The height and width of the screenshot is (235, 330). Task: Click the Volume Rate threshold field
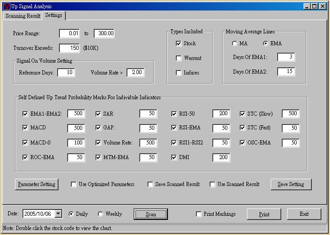pos(136,73)
